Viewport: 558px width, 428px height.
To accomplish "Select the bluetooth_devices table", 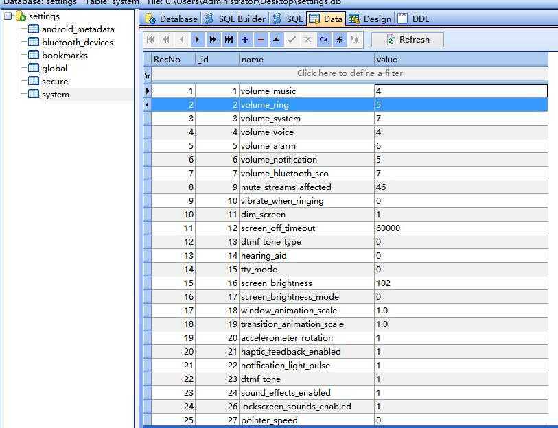I will 78,43.
